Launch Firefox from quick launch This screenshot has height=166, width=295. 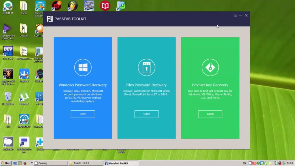[x=25, y=163]
